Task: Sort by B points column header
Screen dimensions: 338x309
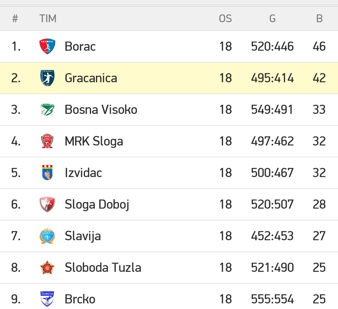Action: [319, 19]
